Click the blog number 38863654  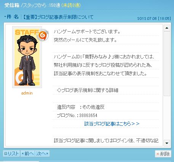pyautogui.click(x=88, y=115)
